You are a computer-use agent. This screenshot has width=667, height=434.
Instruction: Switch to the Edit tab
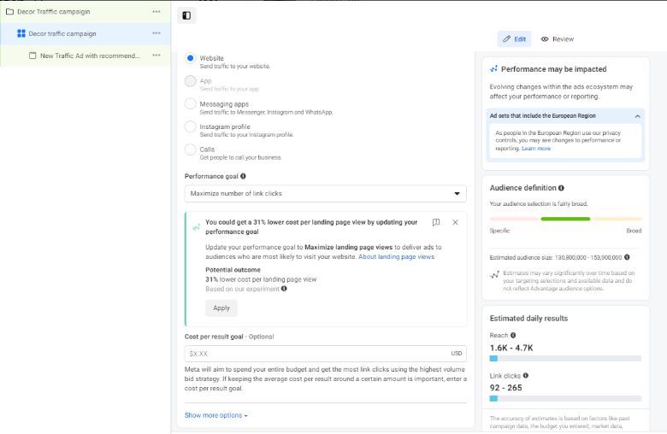(514, 39)
